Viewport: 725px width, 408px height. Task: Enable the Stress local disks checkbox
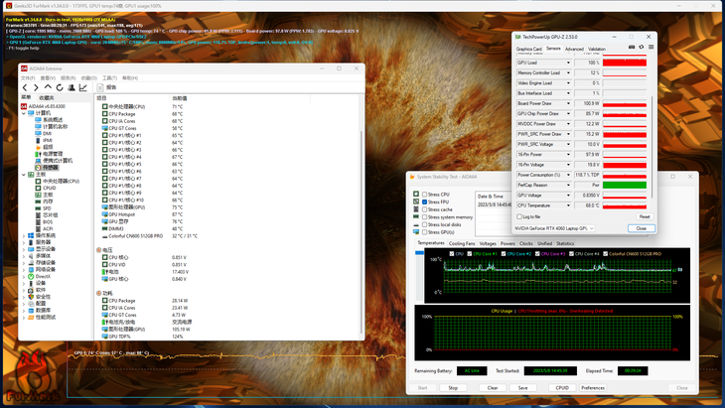tap(424, 224)
